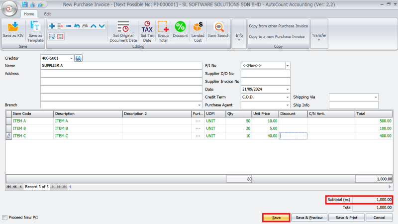The height and width of the screenshot is (224, 398).
Task: Remove a row with the blue minus icon
Action: [69, 26]
